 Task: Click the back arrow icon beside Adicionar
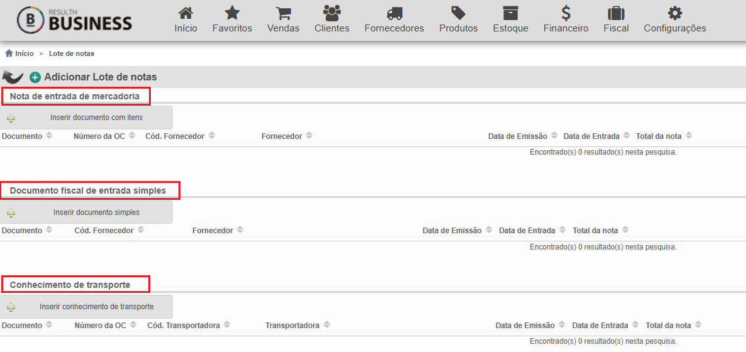13,77
